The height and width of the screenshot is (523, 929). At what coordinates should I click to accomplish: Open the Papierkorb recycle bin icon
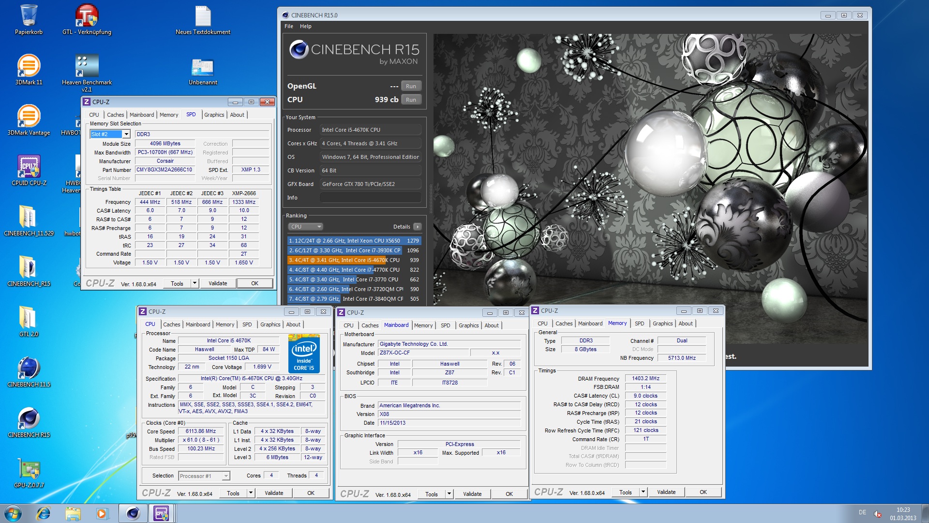point(29,19)
